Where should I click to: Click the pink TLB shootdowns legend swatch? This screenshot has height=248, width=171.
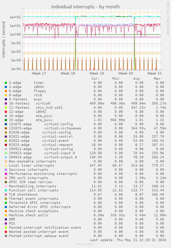(6, 195)
